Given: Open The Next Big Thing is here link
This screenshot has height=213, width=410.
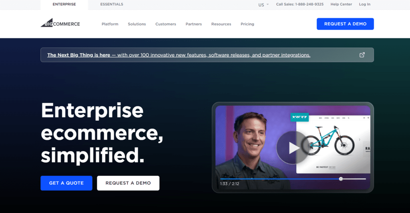Looking at the screenshot, I should (179, 55).
